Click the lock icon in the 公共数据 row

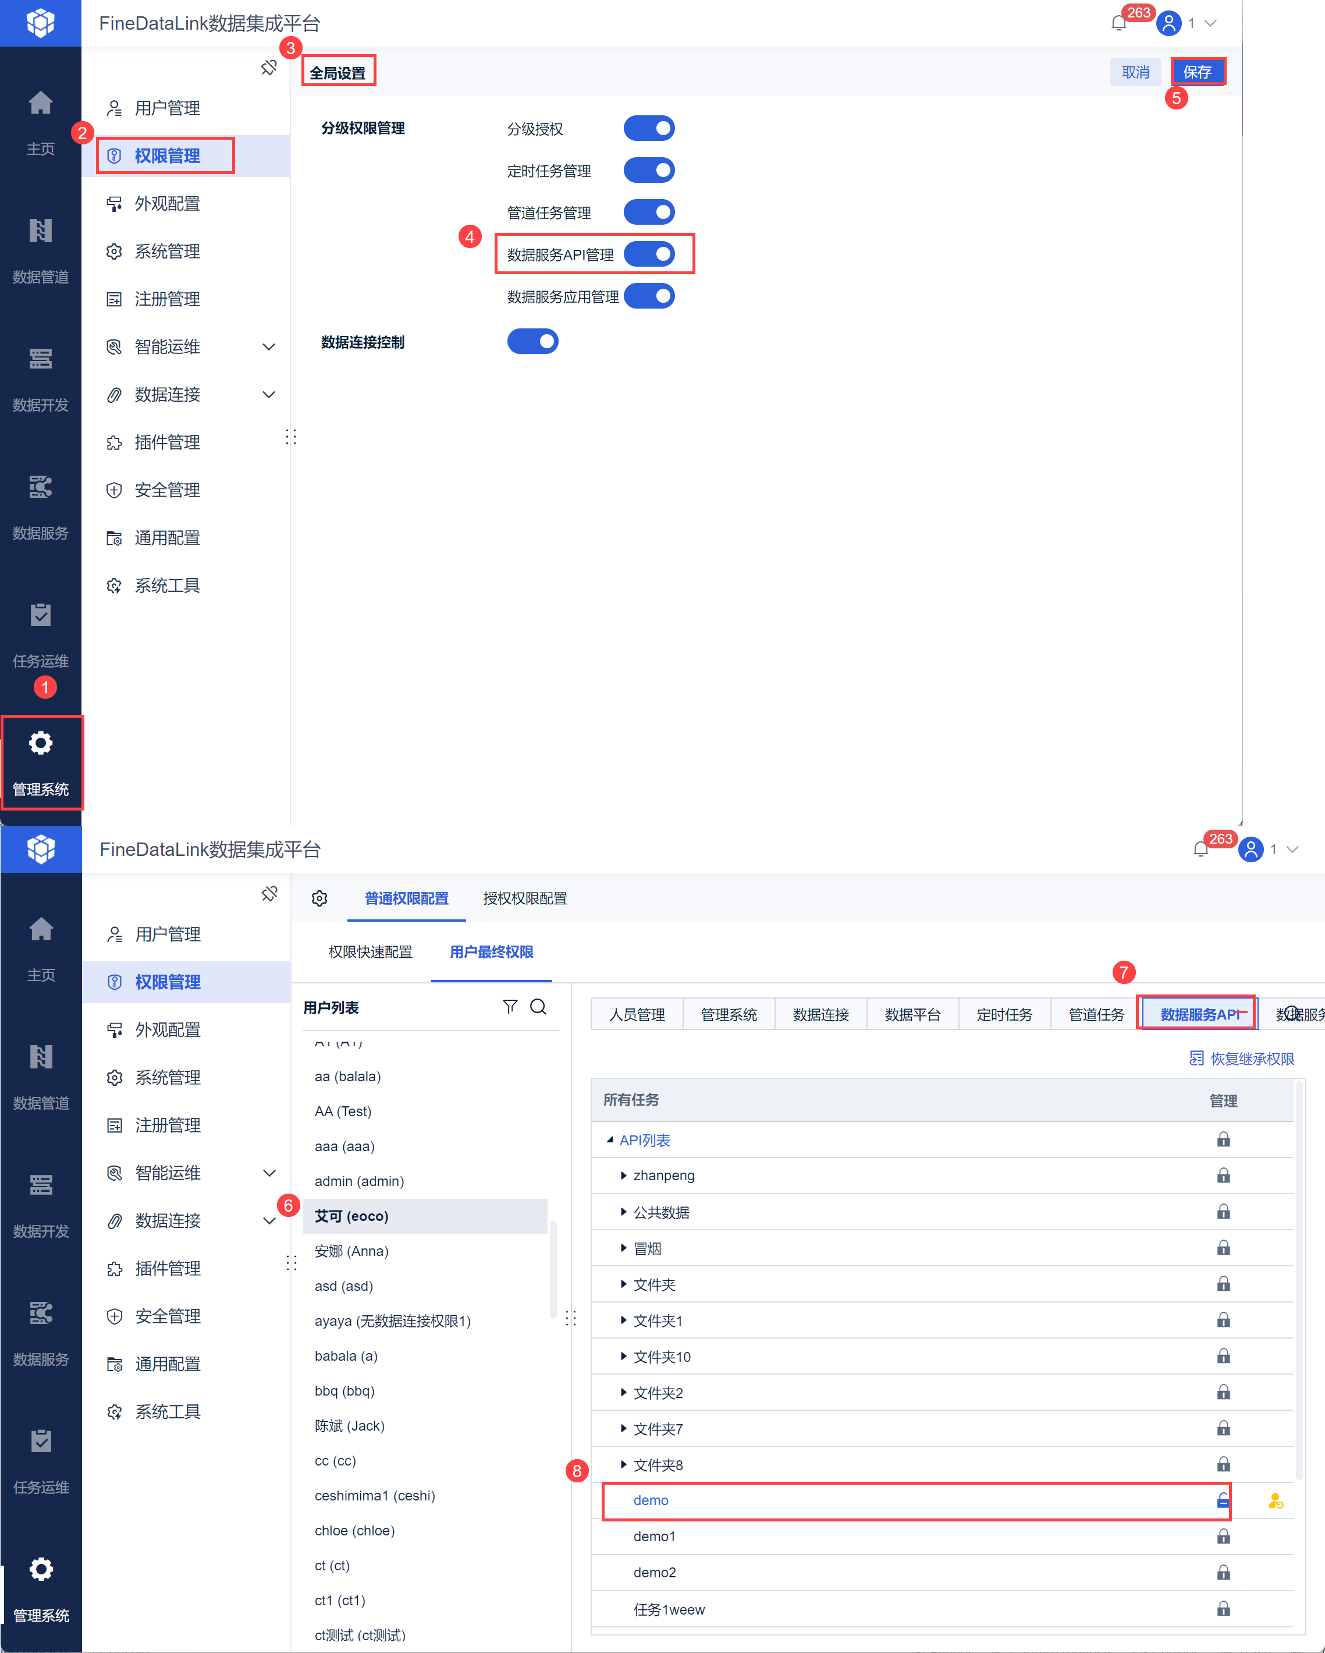(1223, 1212)
